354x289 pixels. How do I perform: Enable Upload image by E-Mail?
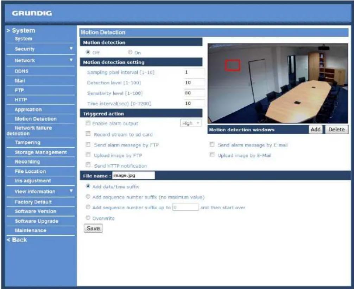212,155
